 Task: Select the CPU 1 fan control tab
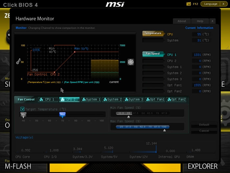coord(48,100)
